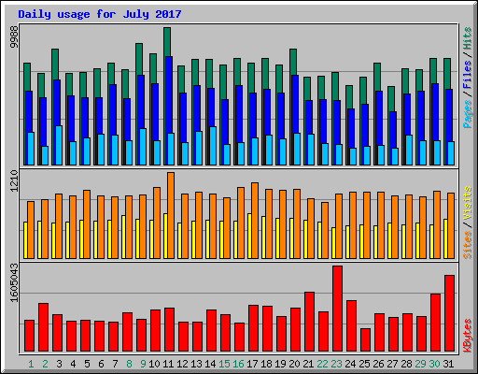Click the tallest red KBytes bar for day 23
This screenshot has height=374, width=478.
(337, 309)
